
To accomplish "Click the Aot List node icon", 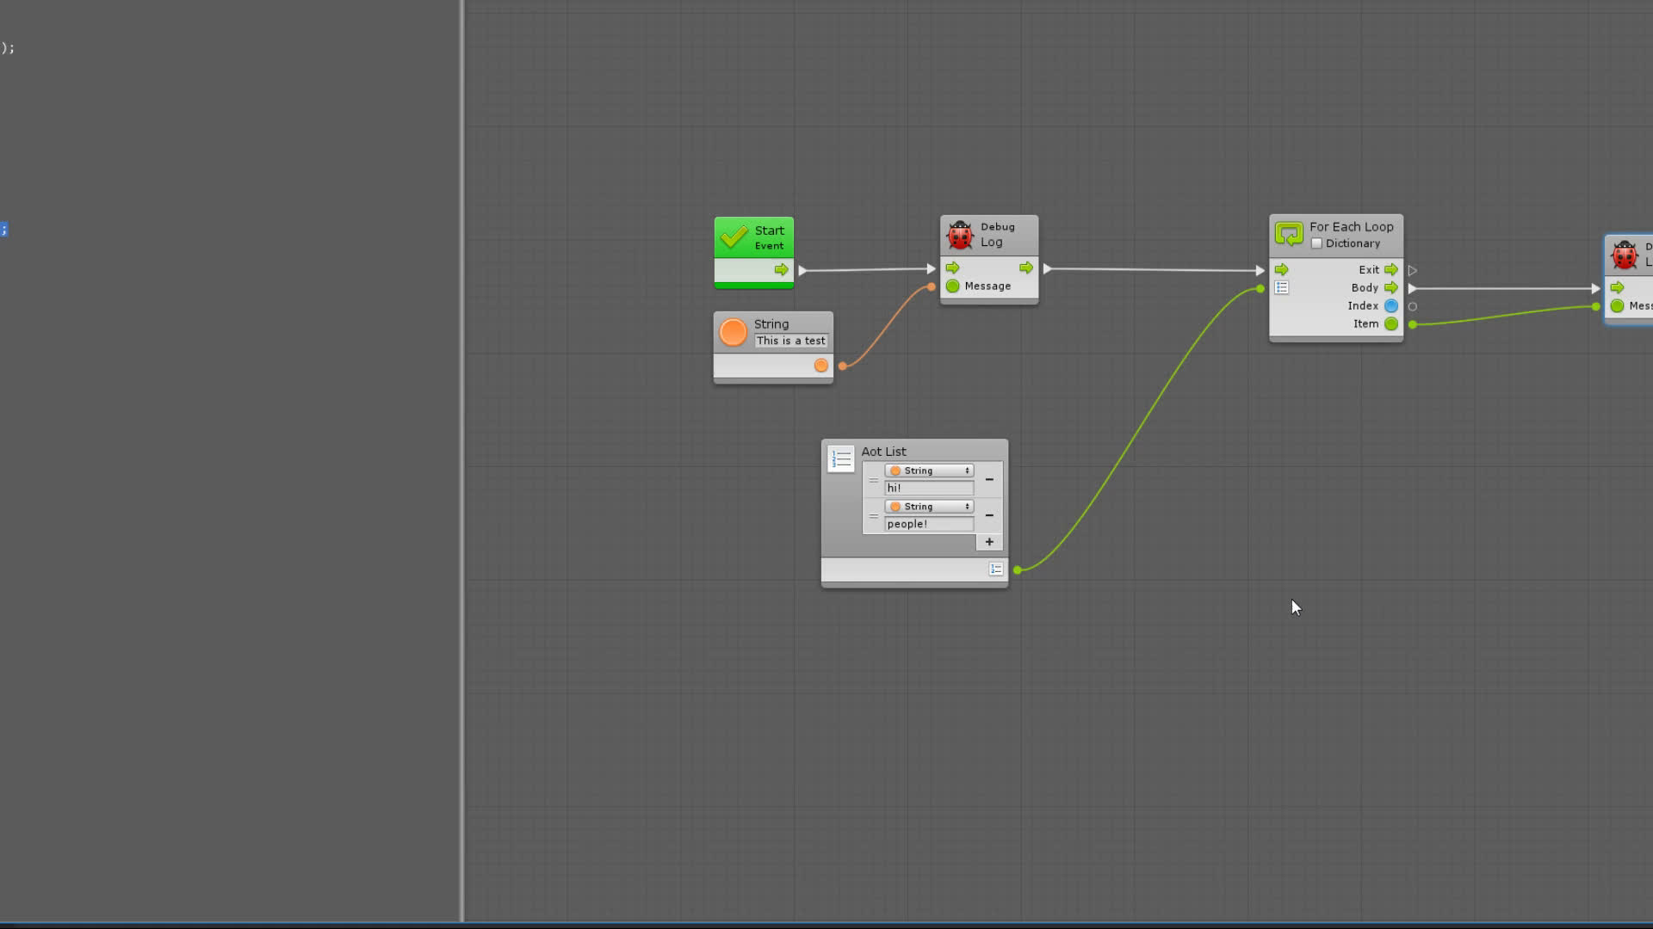I will pyautogui.click(x=840, y=458).
